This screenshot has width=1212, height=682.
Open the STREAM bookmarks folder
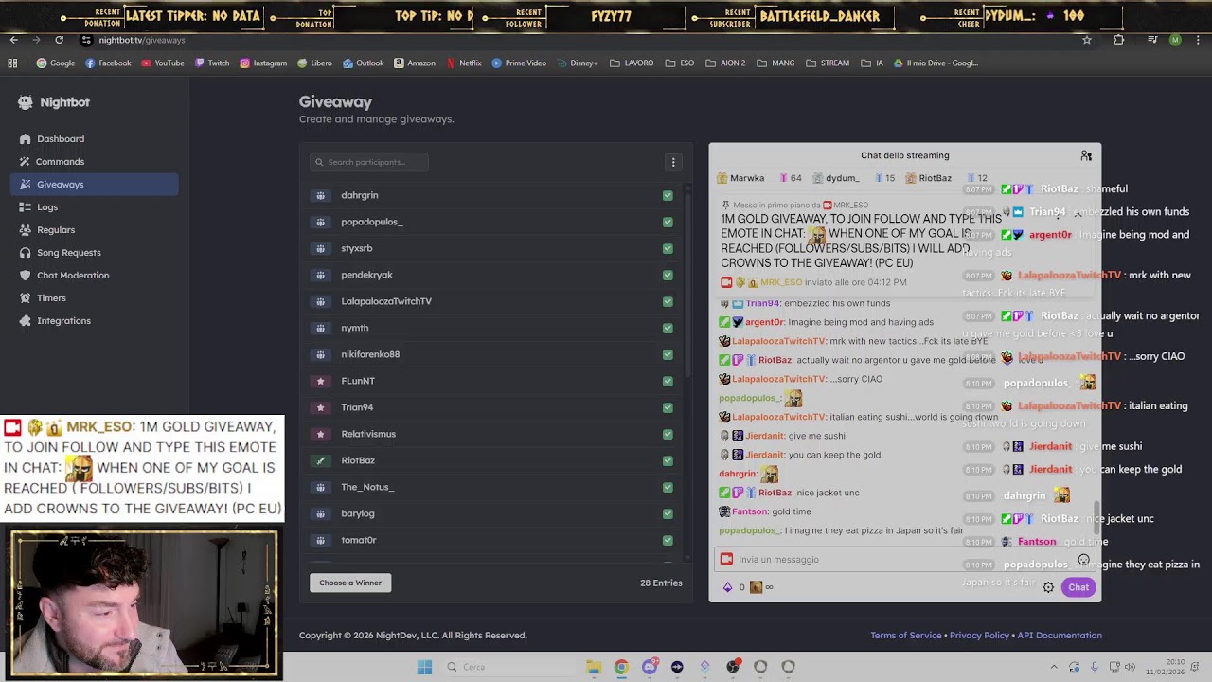(x=828, y=63)
